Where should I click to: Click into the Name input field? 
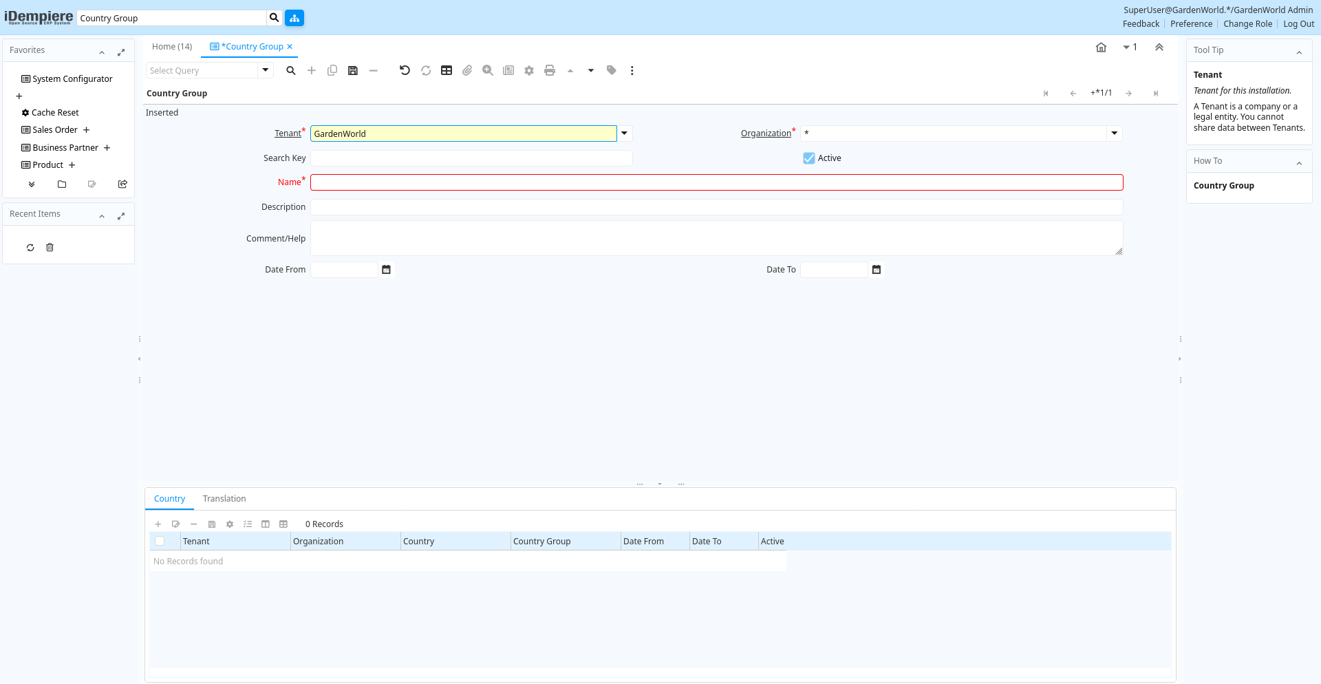[716, 182]
